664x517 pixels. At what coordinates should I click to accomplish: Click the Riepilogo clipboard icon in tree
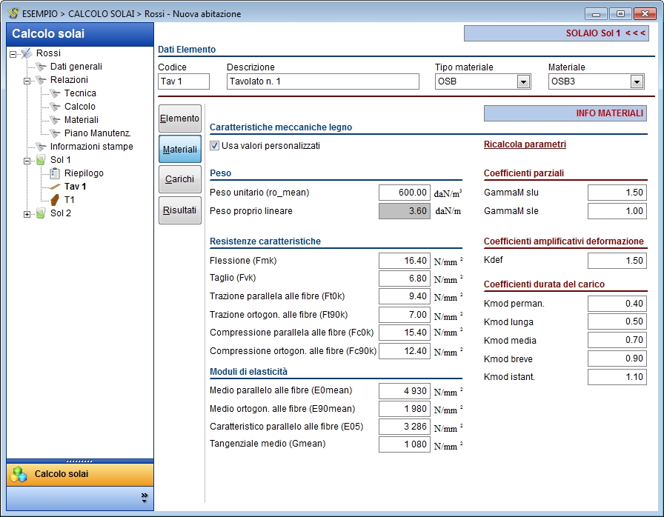pos(55,173)
